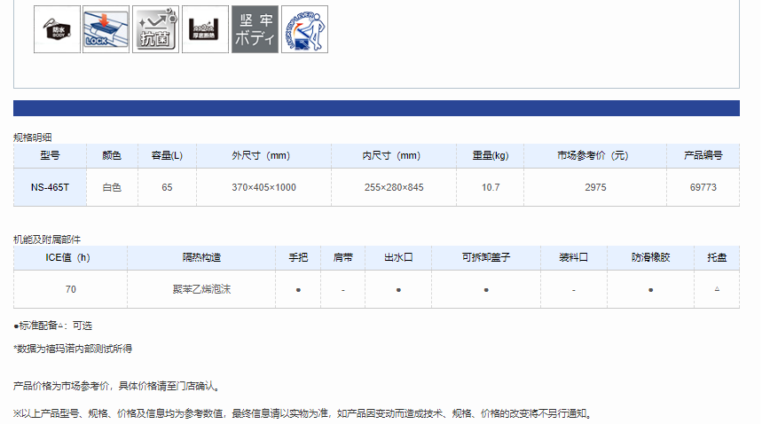
Task: Click the LOCK lid feature icon
Action: click(106, 29)
